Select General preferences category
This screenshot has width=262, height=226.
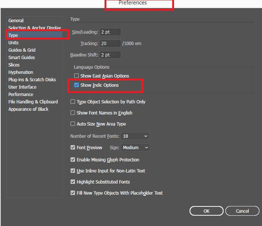coord(16,21)
